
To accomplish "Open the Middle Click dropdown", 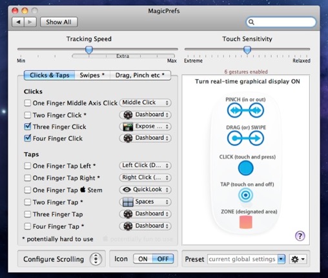I will [145, 103].
